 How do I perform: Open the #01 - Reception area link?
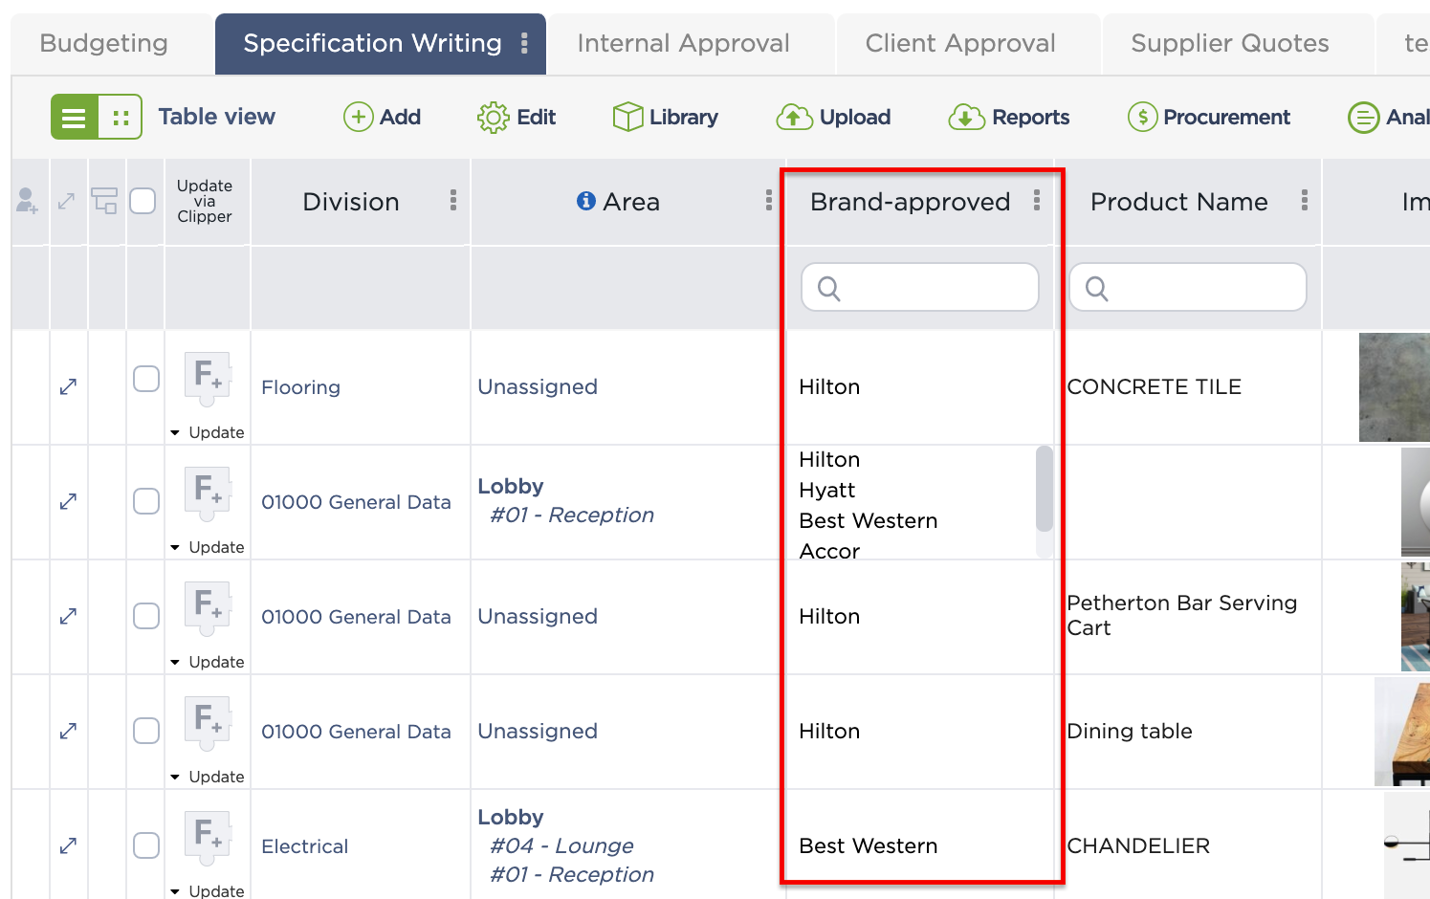(x=570, y=515)
